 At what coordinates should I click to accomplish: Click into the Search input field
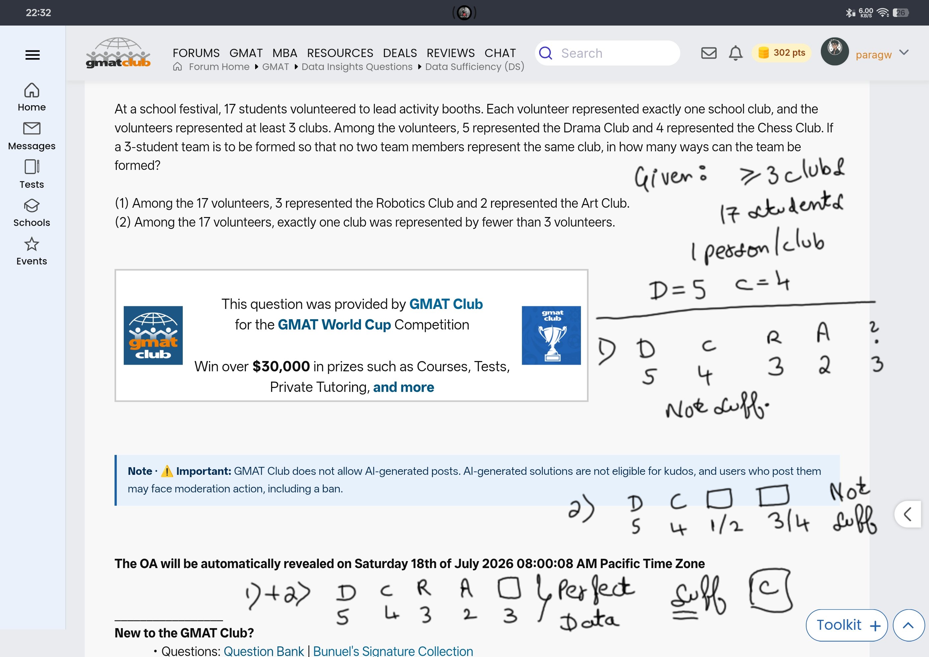click(607, 53)
